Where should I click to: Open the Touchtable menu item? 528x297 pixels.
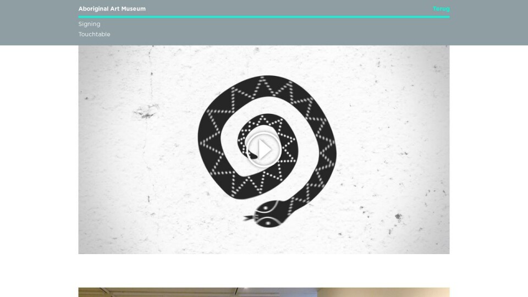pos(94,34)
